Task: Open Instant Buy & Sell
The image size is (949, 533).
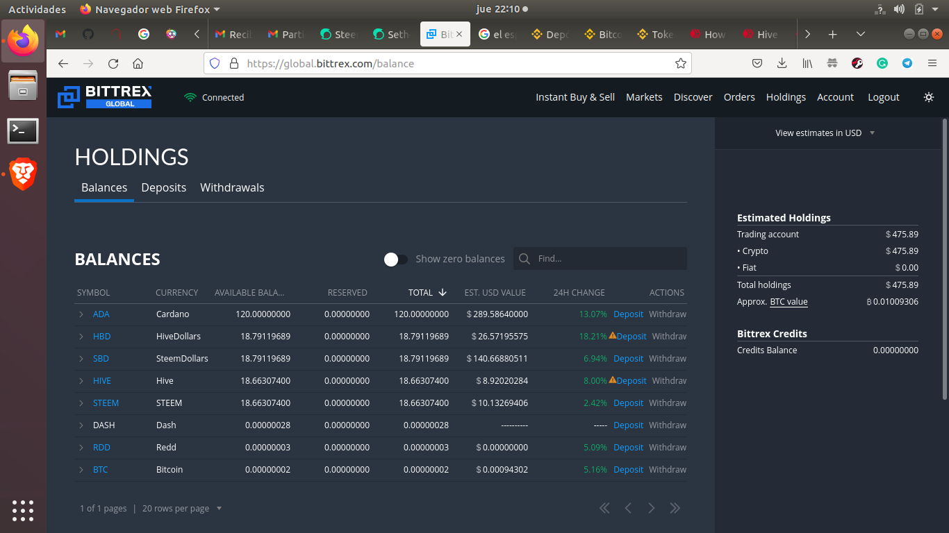Action: 575,97
